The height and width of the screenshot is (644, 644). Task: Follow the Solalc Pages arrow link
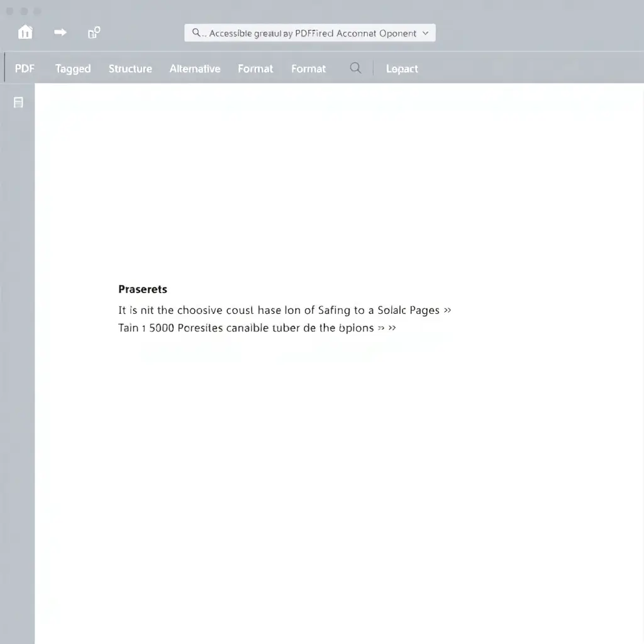pyautogui.click(x=447, y=310)
